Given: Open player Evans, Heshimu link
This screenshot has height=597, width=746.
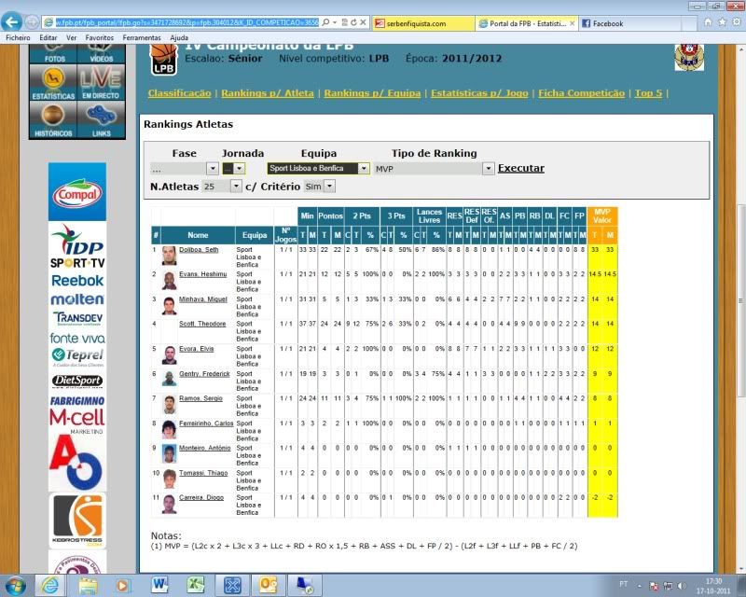Looking at the screenshot, I should point(202,274).
